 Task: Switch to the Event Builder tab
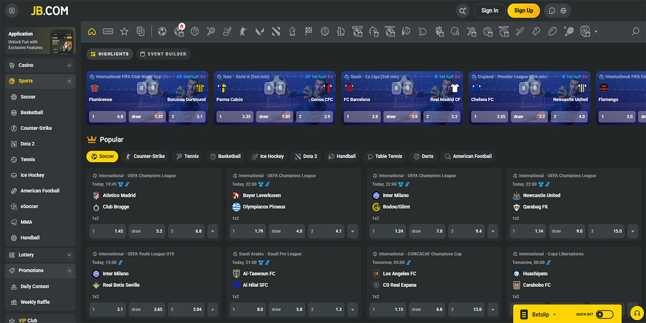pyautogui.click(x=163, y=54)
